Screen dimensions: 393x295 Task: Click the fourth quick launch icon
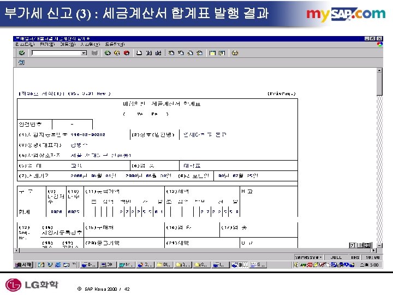66,264
